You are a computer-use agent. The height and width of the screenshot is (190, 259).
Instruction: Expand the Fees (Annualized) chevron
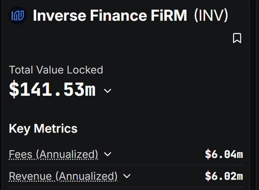tap(108, 154)
